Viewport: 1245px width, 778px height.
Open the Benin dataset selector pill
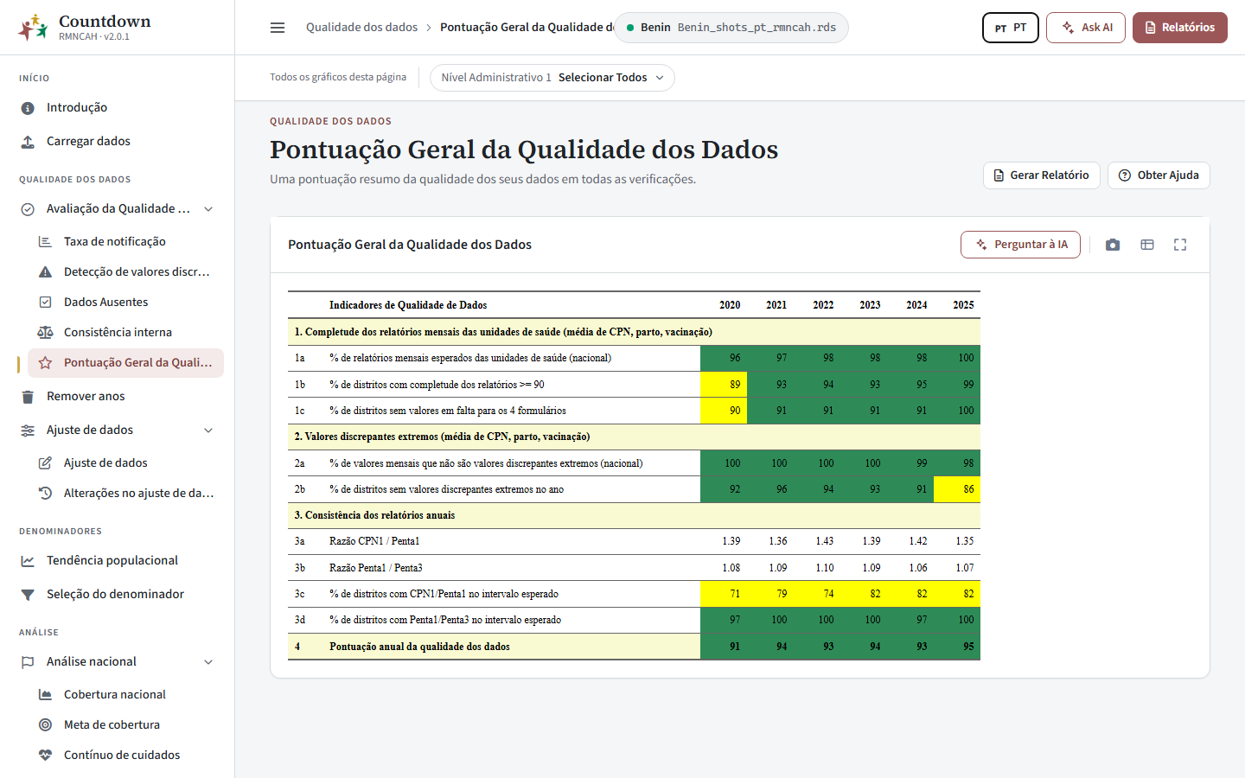pos(731,28)
